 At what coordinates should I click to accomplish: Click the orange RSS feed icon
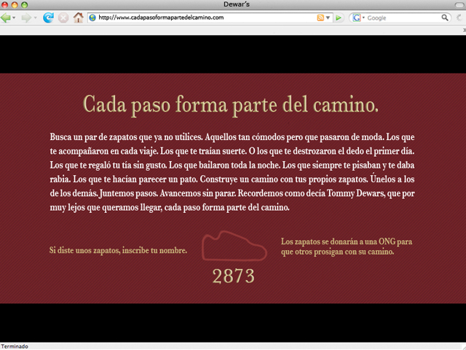coord(321,17)
